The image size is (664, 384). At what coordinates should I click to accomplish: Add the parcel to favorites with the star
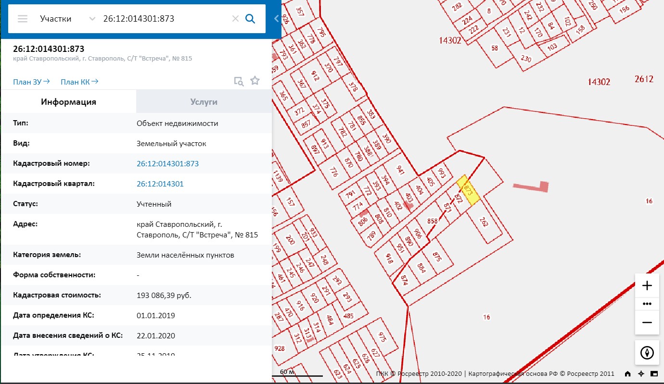coord(255,81)
